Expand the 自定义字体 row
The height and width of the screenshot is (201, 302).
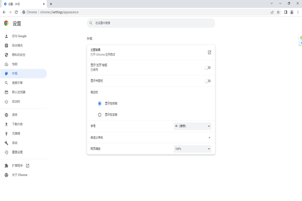[x=209, y=138]
